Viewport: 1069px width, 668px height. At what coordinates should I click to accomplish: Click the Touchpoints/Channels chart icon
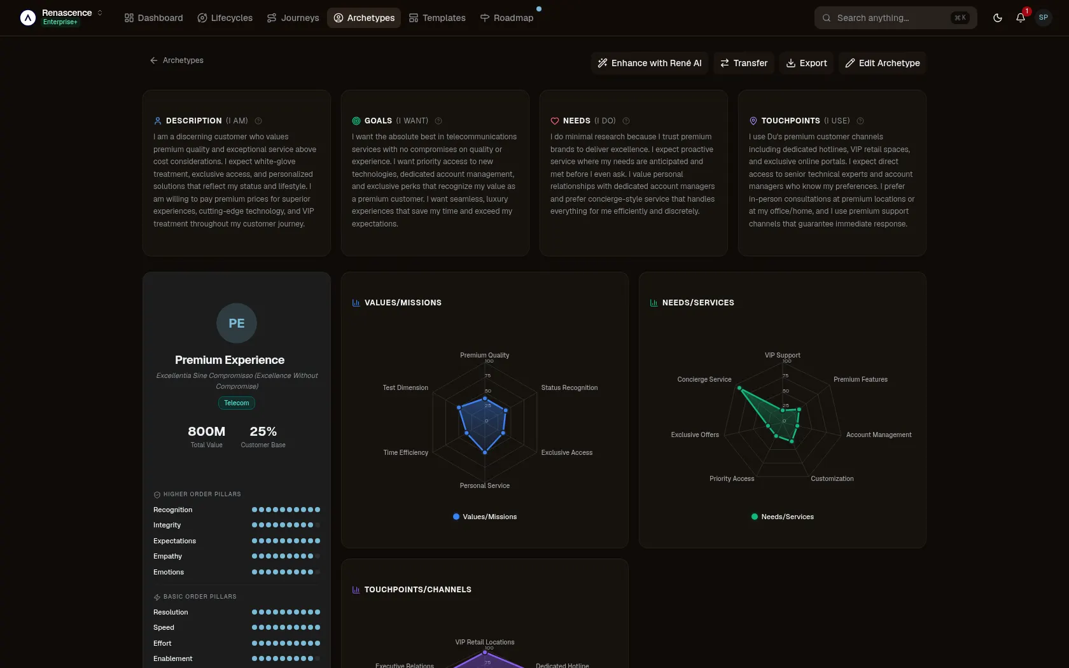[x=356, y=590]
